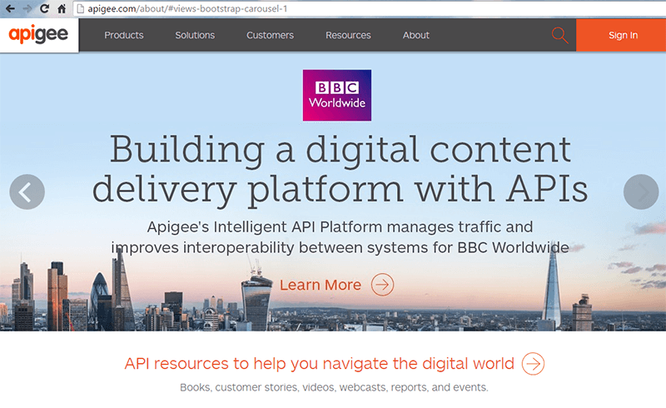Click the browser forward arrow

(27, 8)
